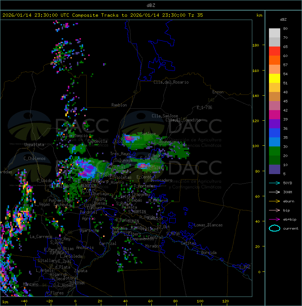Click the 'km' unit label at bottom left
This screenshot has height=306, width=302.
(x=5, y=302)
